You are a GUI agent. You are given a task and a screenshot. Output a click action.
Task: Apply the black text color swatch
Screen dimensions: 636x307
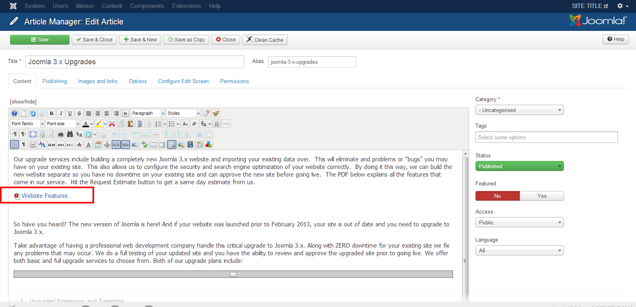(86, 124)
